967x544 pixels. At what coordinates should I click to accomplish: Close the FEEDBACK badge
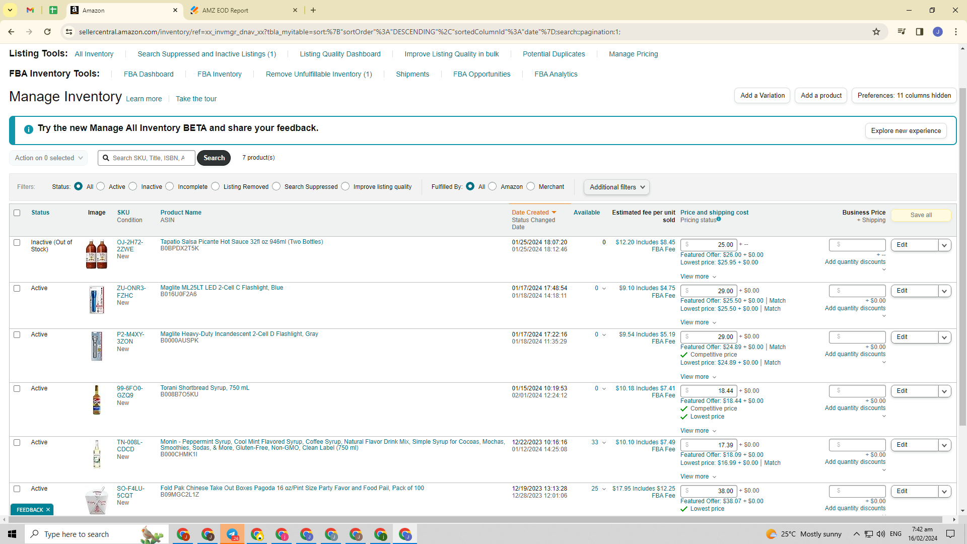pyautogui.click(x=48, y=510)
